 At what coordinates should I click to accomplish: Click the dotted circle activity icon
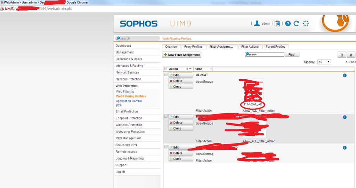306,23
